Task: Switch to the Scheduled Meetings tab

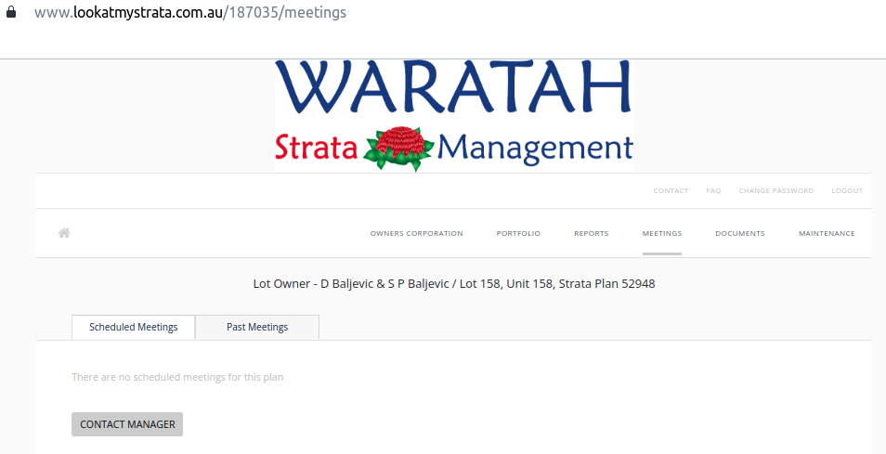Action: [x=134, y=327]
